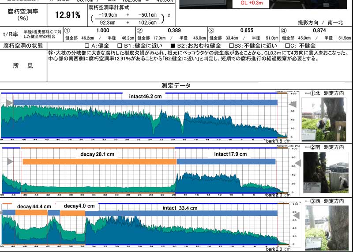The image size is (353, 252).
Task: Select the 102.5cm denominator value in the formula
Action: tap(147, 23)
